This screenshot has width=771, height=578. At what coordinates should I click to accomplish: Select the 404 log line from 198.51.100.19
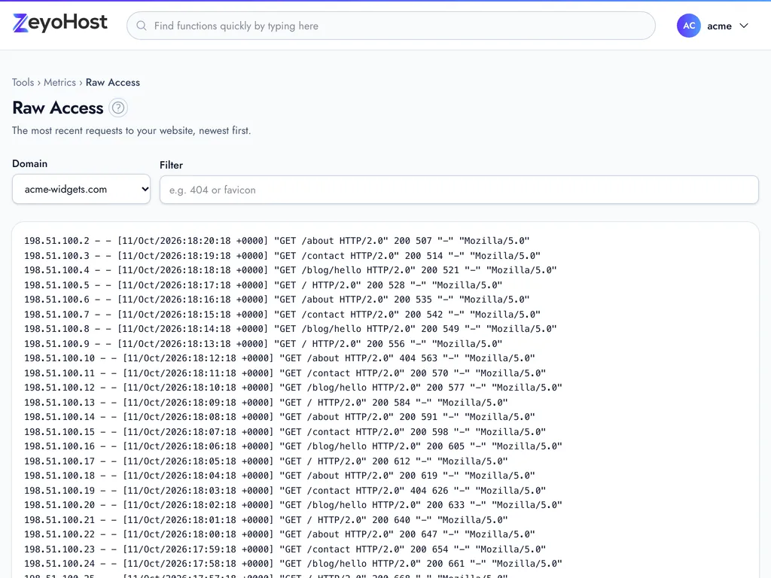point(285,490)
